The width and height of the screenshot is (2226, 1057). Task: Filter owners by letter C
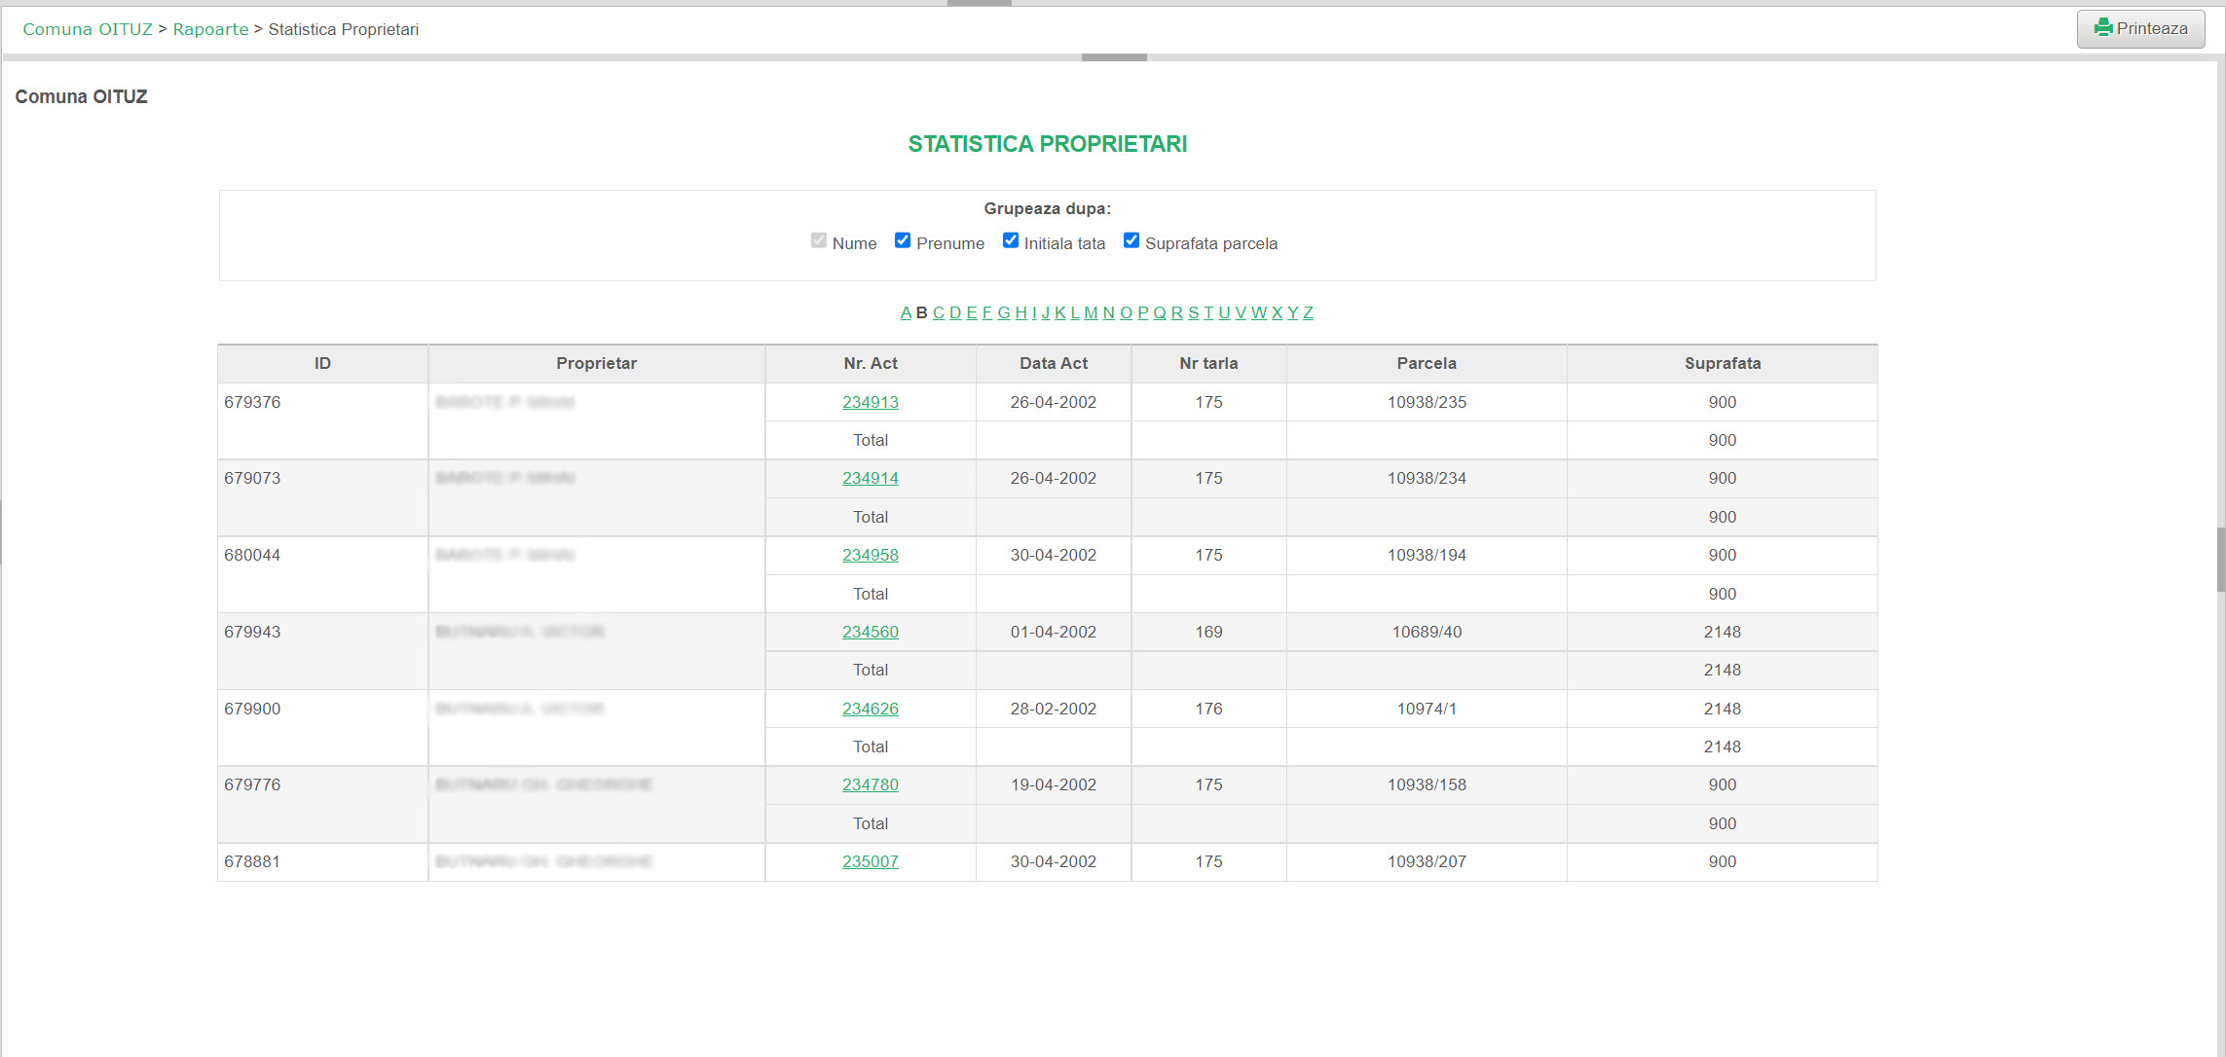click(939, 312)
